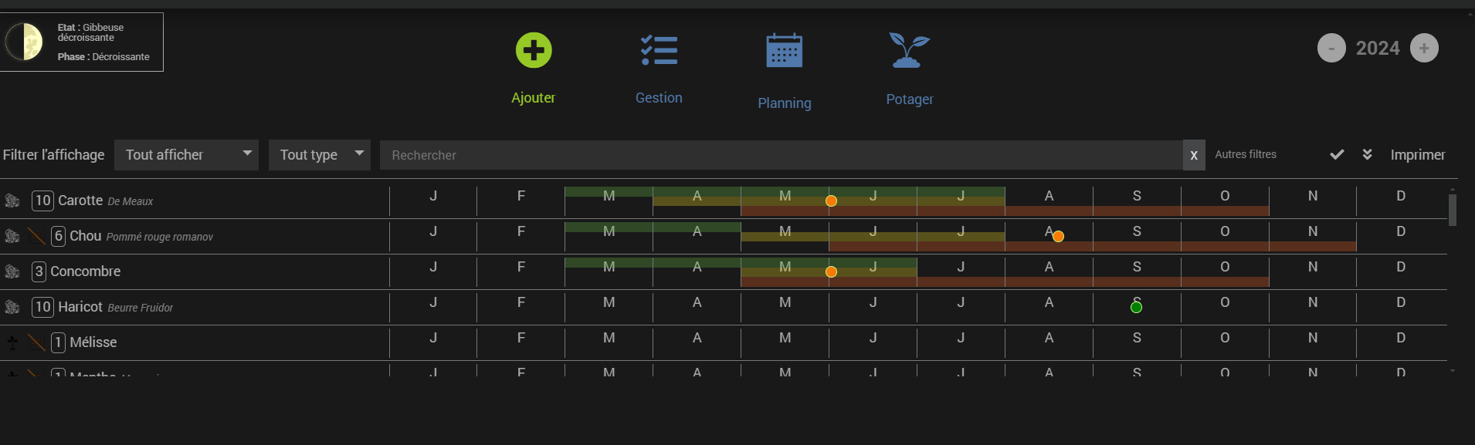Open the Potager seedling icon
This screenshot has width=1475, height=445.
pos(909,51)
